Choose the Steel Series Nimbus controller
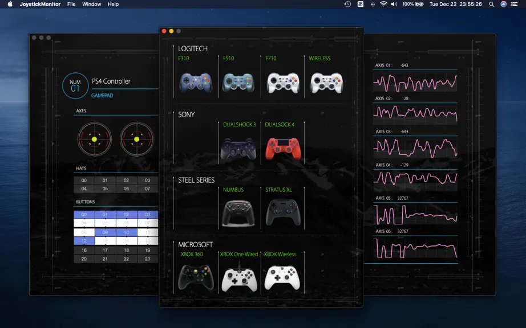This screenshot has width=526, height=328. click(x=238, y=214)
